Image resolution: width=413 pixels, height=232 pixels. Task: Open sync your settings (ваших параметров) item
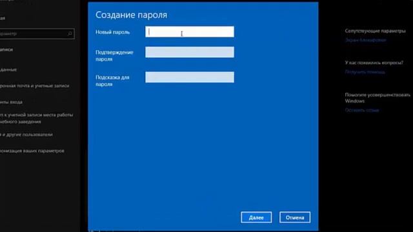[x=32, y=151]
